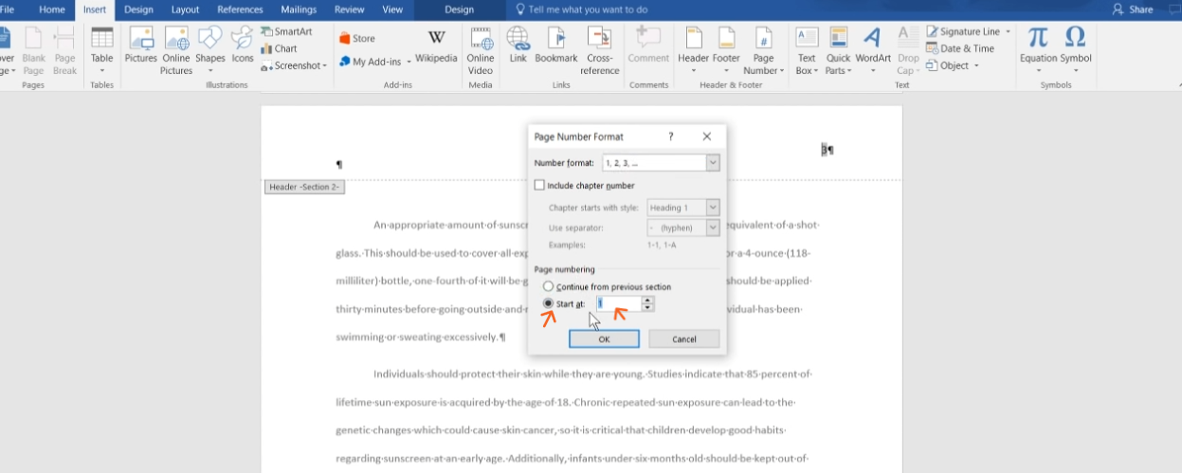
Task: Insert a Signature Line
Action: tap(963, 31)
